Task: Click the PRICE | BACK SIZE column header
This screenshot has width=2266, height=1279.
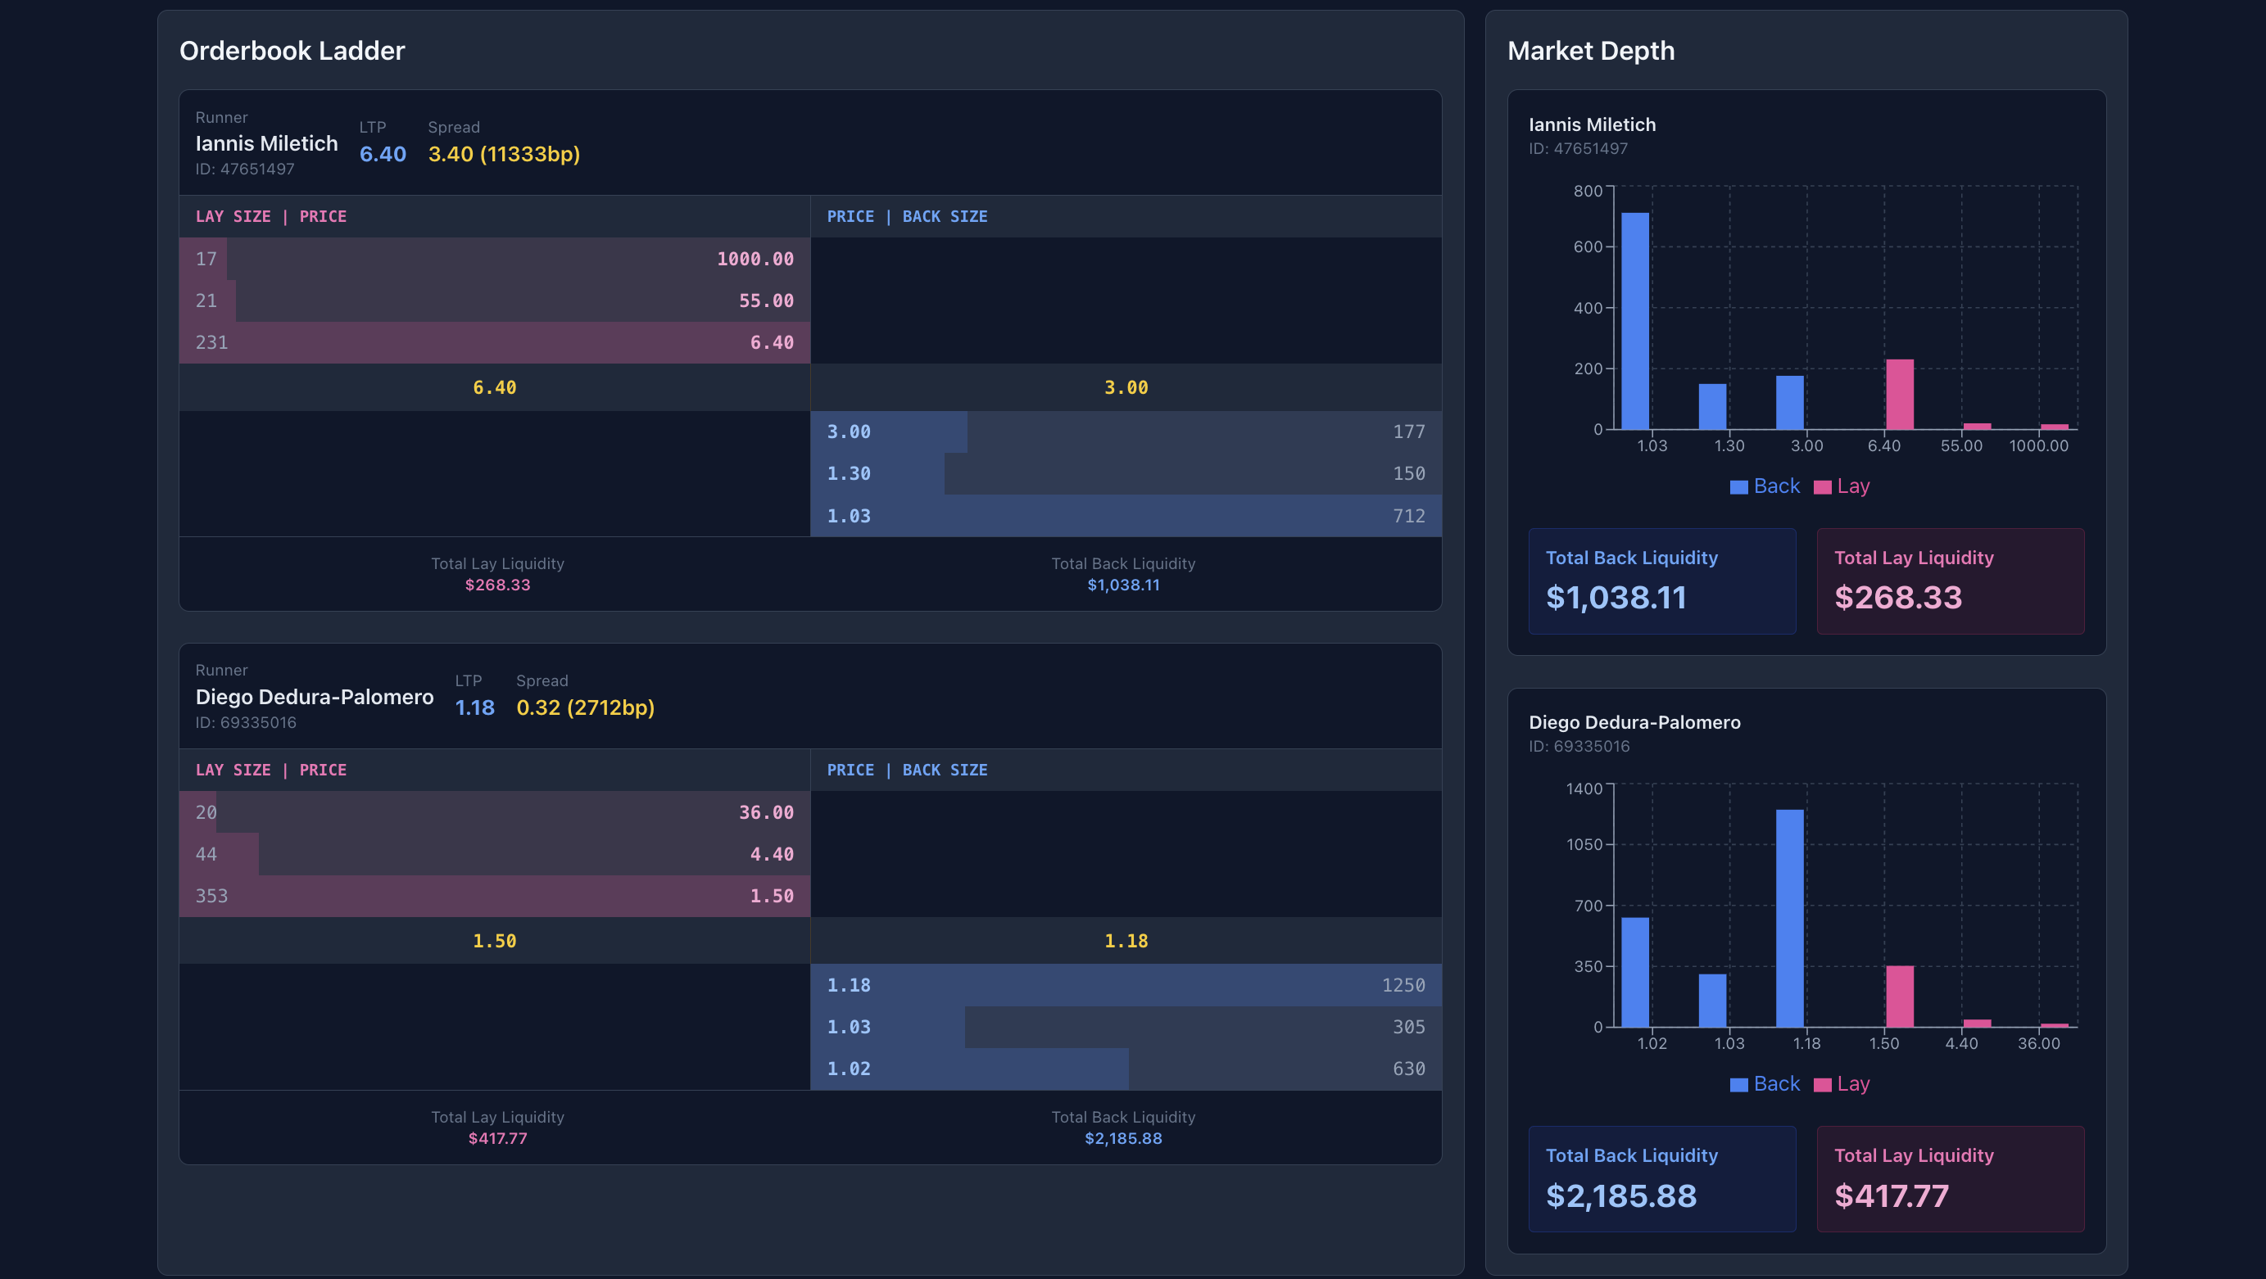Action: [x=907, y=216]
